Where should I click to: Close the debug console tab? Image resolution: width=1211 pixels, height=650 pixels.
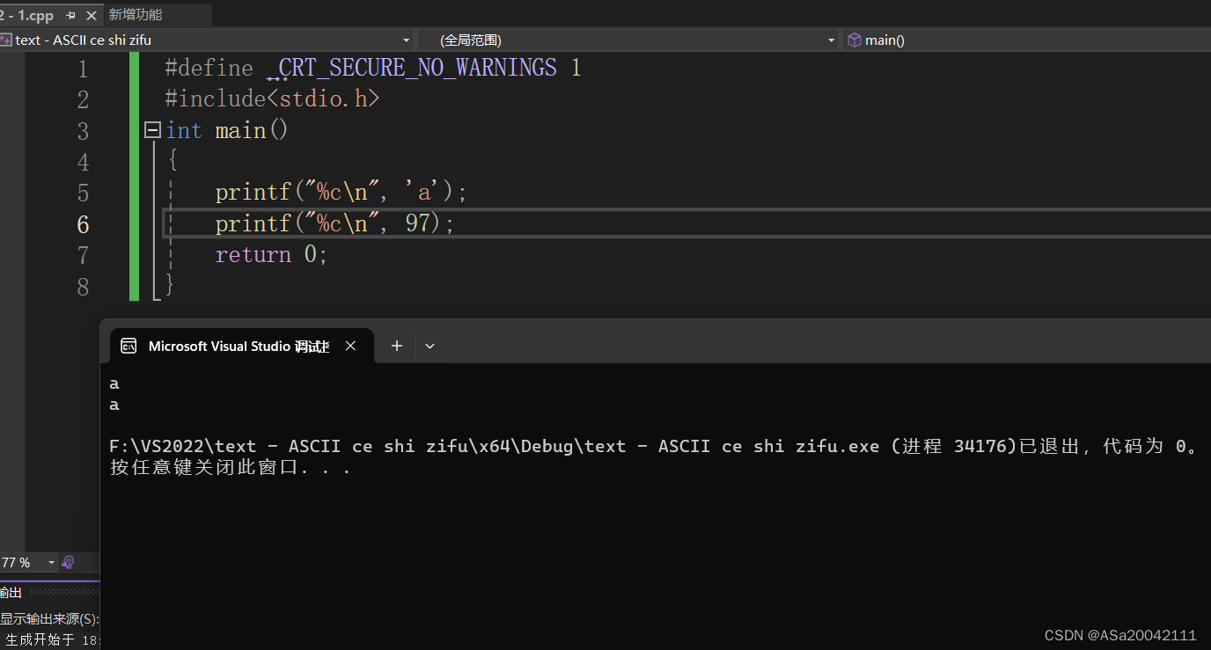pyautogui.click(x=350, y=346)
